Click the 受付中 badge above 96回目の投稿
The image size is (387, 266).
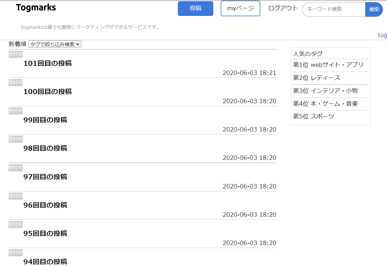(x=16, y=196)
